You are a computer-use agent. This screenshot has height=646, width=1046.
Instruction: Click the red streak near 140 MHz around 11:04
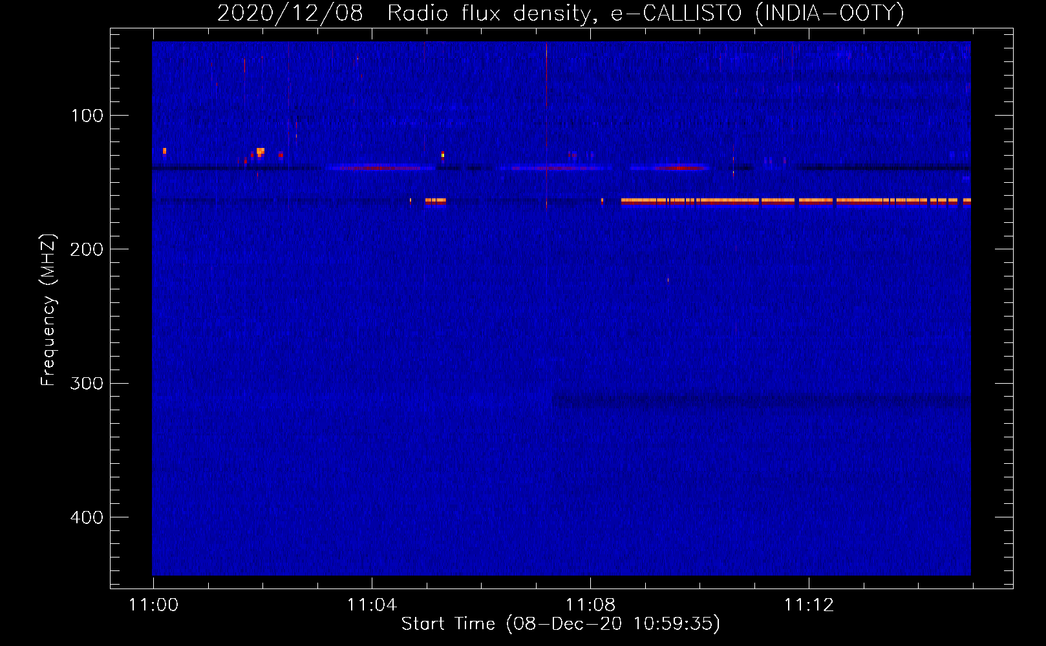[381, 168]
